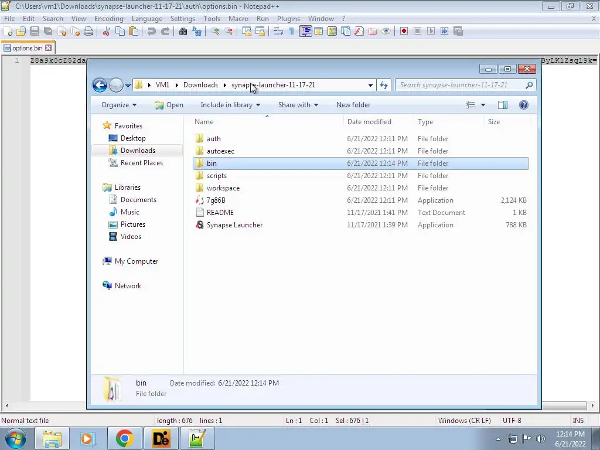The image size is (600, 450).
Task: Click the Open file toolbar icon
Action: pos(21,32)
